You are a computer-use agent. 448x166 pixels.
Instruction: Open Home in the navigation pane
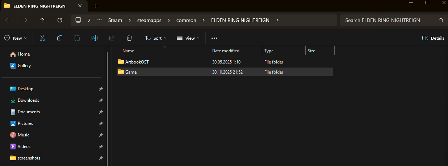[24, 54]
